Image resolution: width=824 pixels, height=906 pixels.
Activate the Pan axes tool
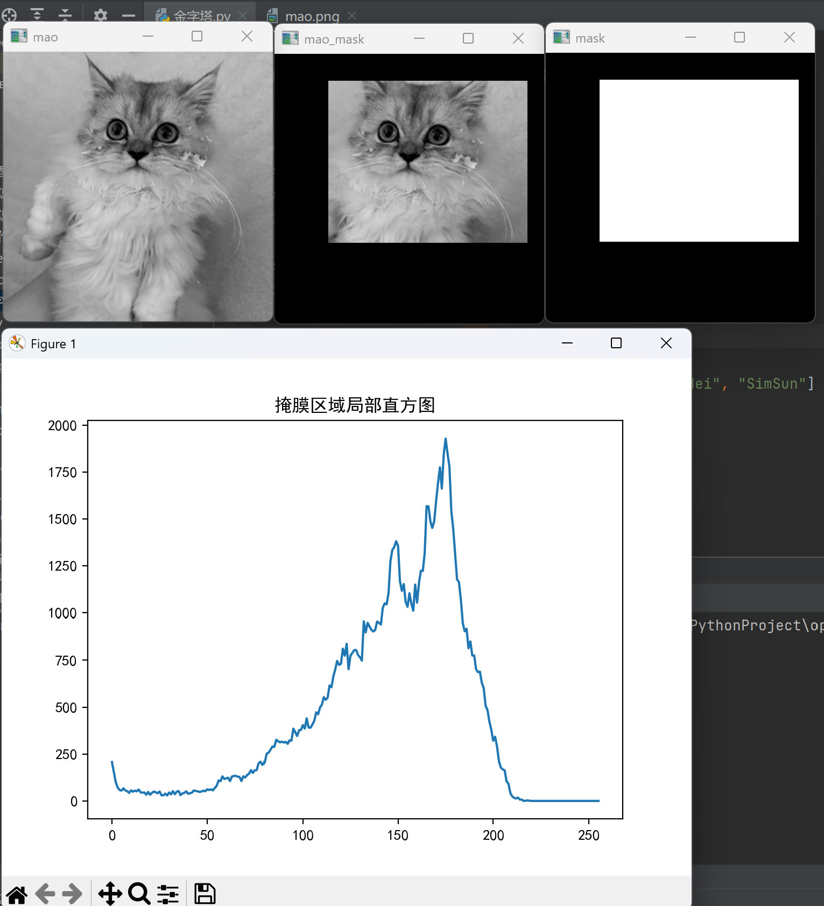110,894
